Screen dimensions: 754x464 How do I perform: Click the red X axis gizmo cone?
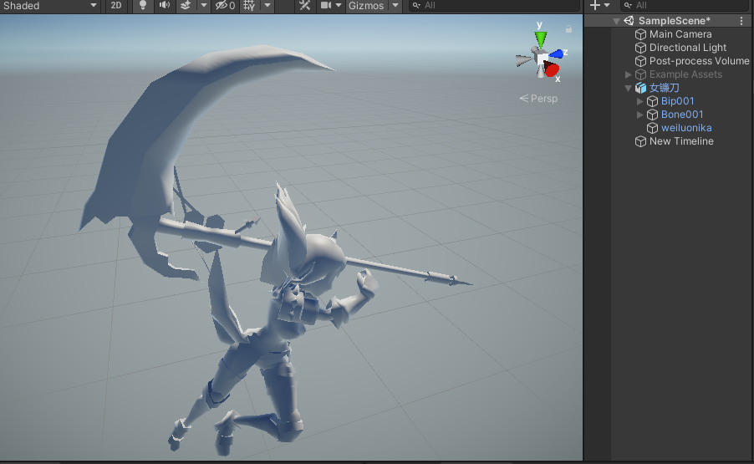pyautogui.click(x=552, y=70)
